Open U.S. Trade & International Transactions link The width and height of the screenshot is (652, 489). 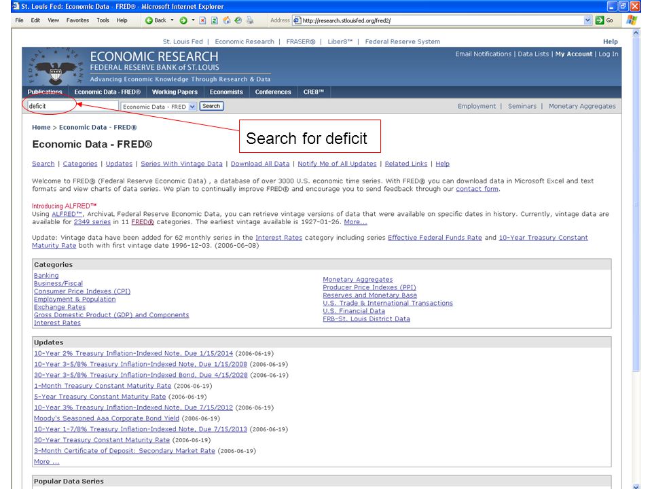tap(388, 303)
